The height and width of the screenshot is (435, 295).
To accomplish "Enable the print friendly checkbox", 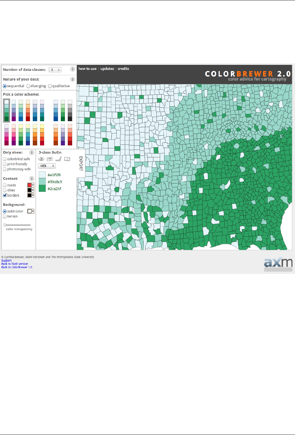I will (x=5, y=164).
